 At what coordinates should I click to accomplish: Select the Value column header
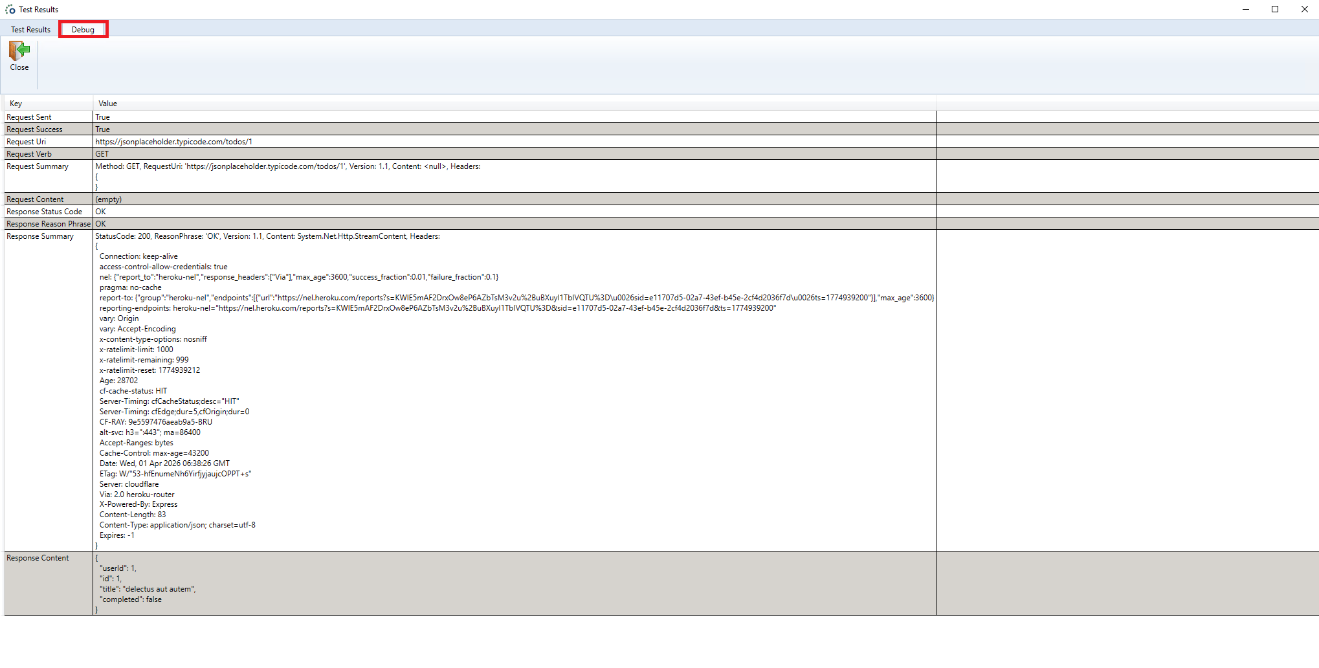(x=515, y=104)
